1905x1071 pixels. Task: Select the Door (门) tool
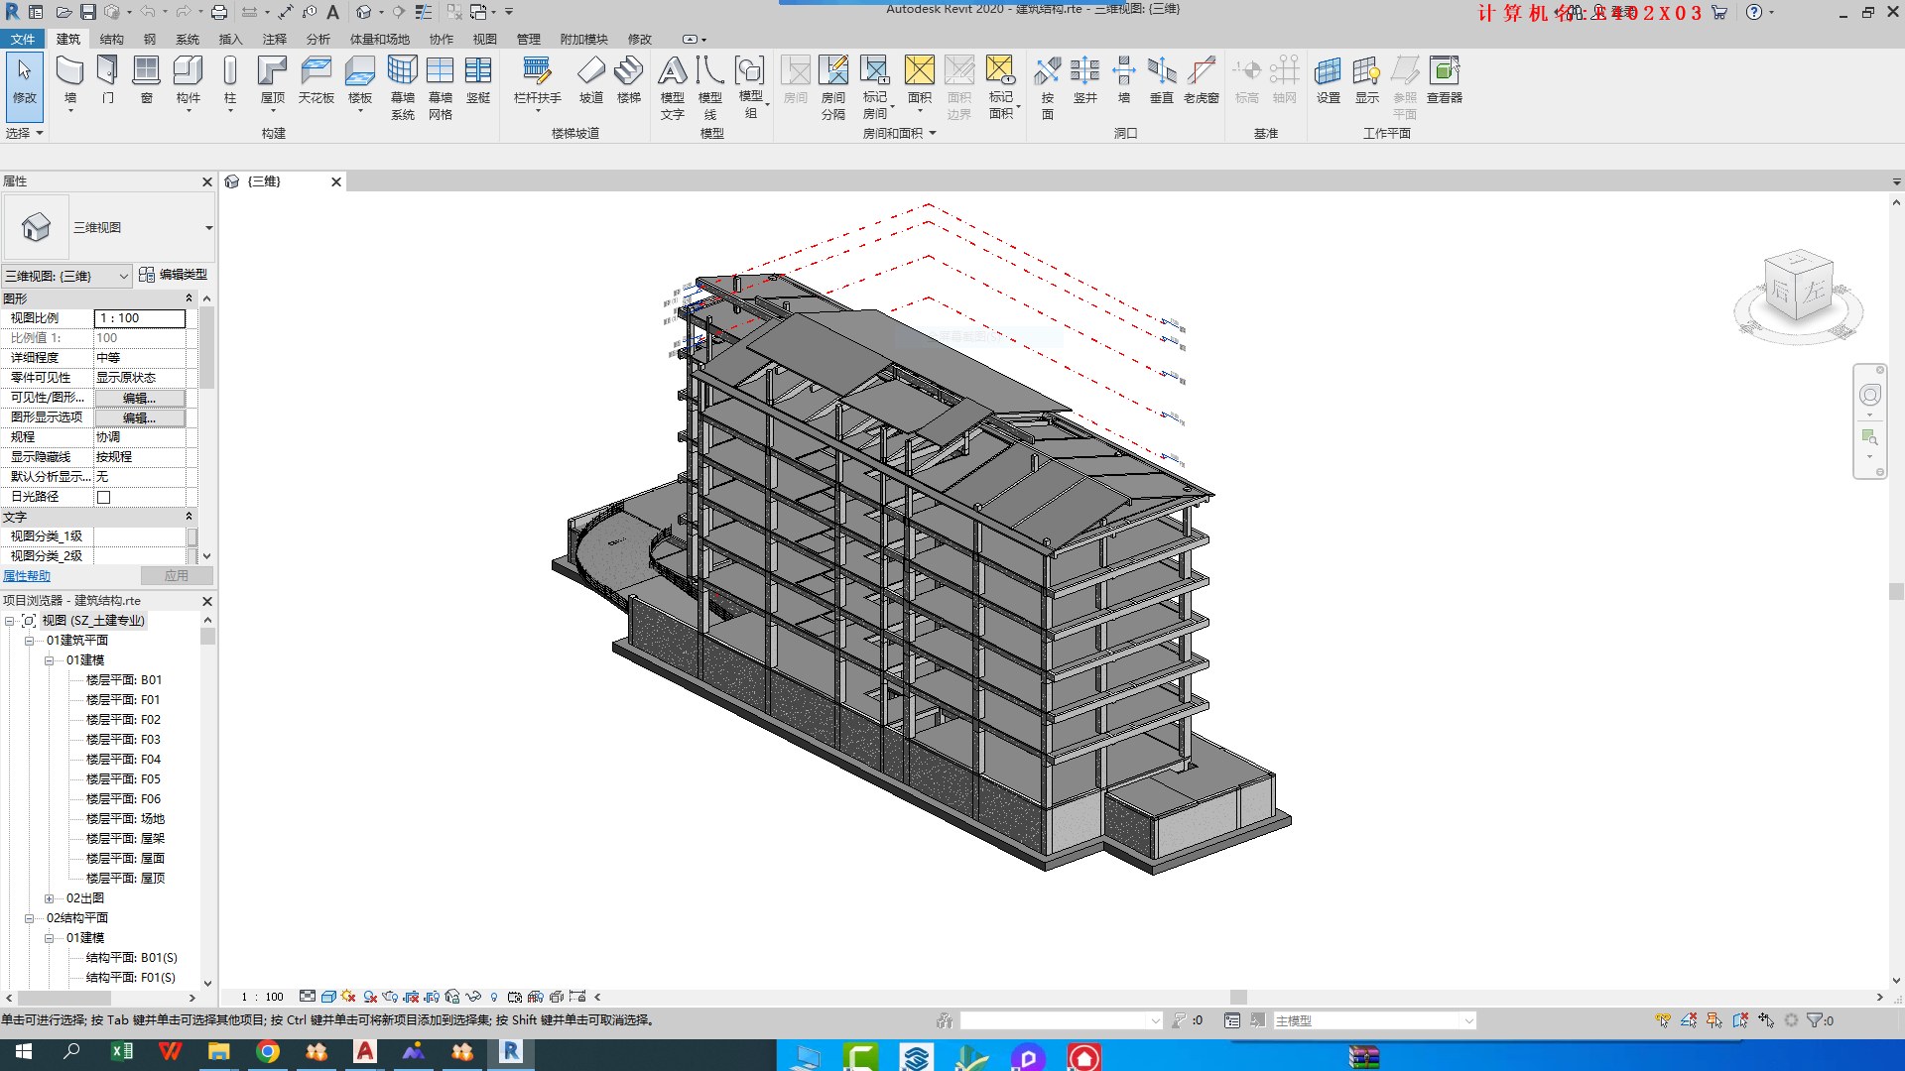pos(107,79)
